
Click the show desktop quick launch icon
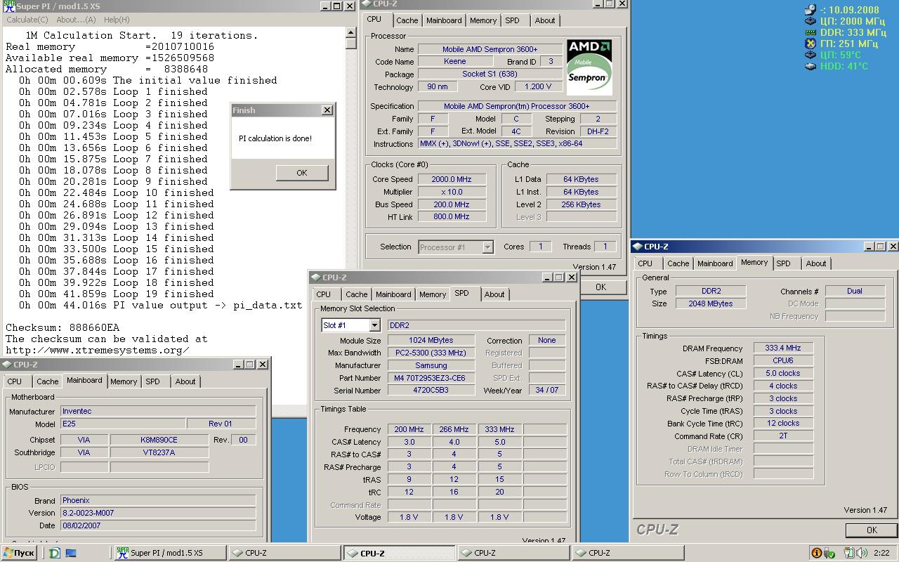pos(71,553)
